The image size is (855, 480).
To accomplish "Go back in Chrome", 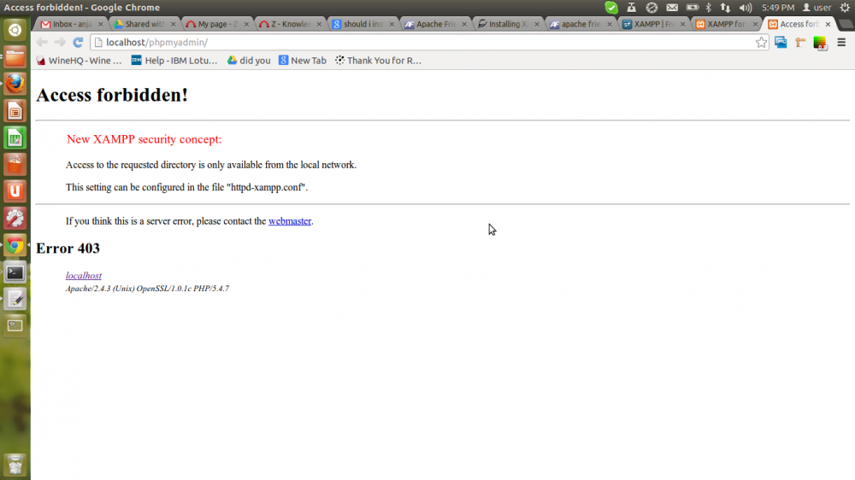I will pos(42,43).
